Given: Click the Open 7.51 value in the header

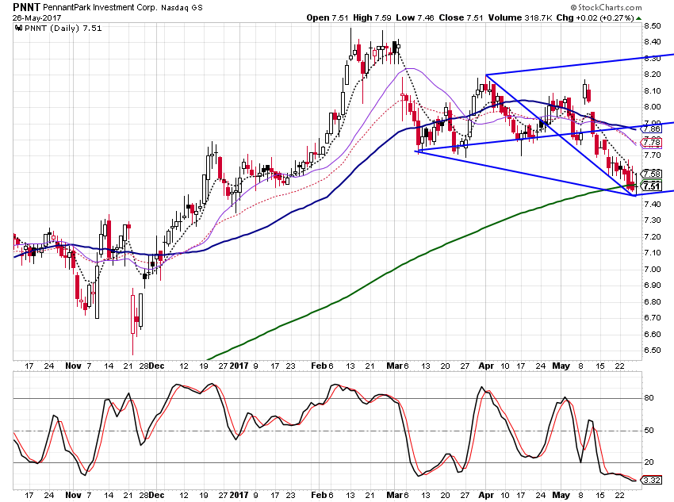Looking at the screenshot, I should coord(327,17).
